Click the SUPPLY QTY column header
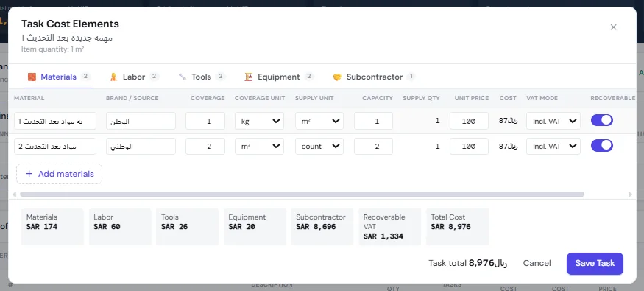 [422, 98]
